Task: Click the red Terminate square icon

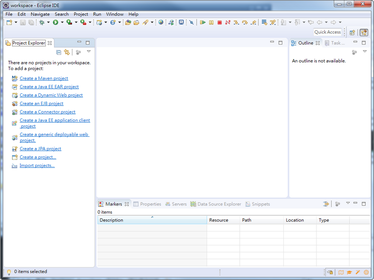Action: coord(219,22)
